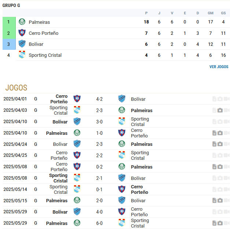230x229 pixels.
Task: Open photo gallery for Palmeiras 6-0 Sporting Cristal
Action: (x=220, y=223)
